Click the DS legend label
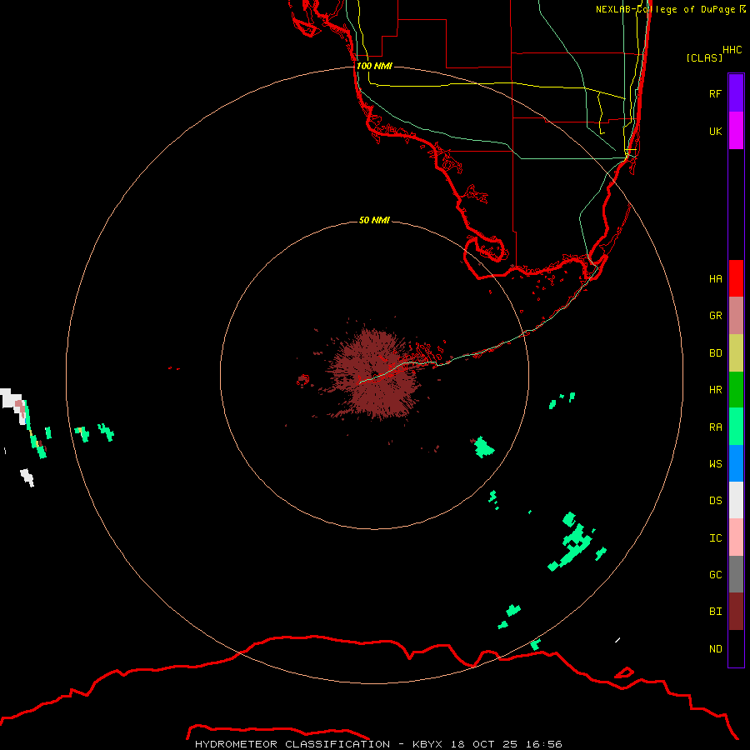The height and width of the screenshot is (750, 750). pyautogui.click(x=715, y=500)
